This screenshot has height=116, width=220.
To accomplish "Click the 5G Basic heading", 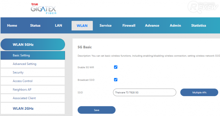I will point(85,47).
